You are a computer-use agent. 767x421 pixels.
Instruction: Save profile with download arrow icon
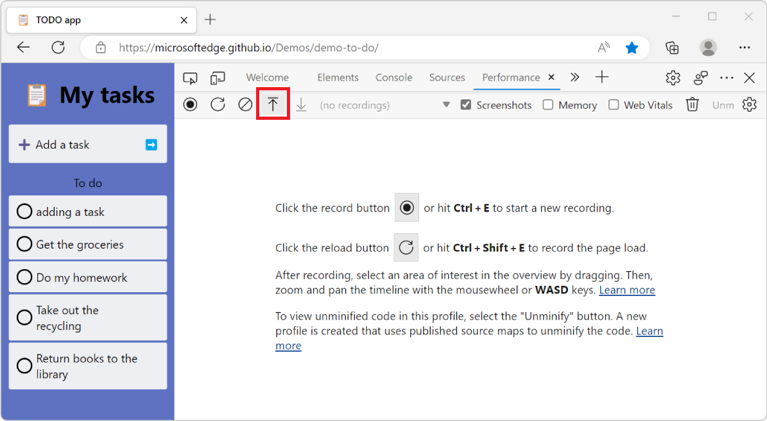301,104
